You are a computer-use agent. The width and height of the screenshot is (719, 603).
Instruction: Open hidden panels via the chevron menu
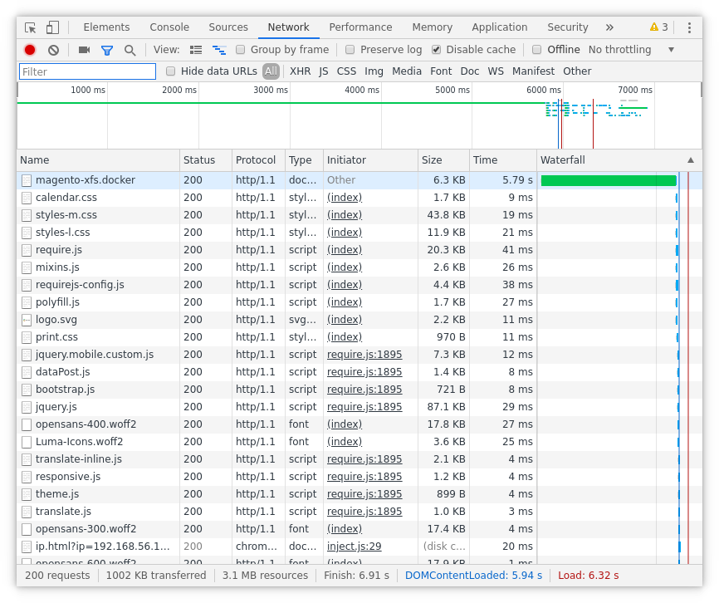tap(609, 27)
